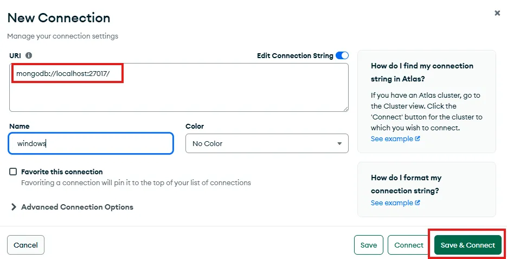Open the No Color dropdown

tap(267, 144)
